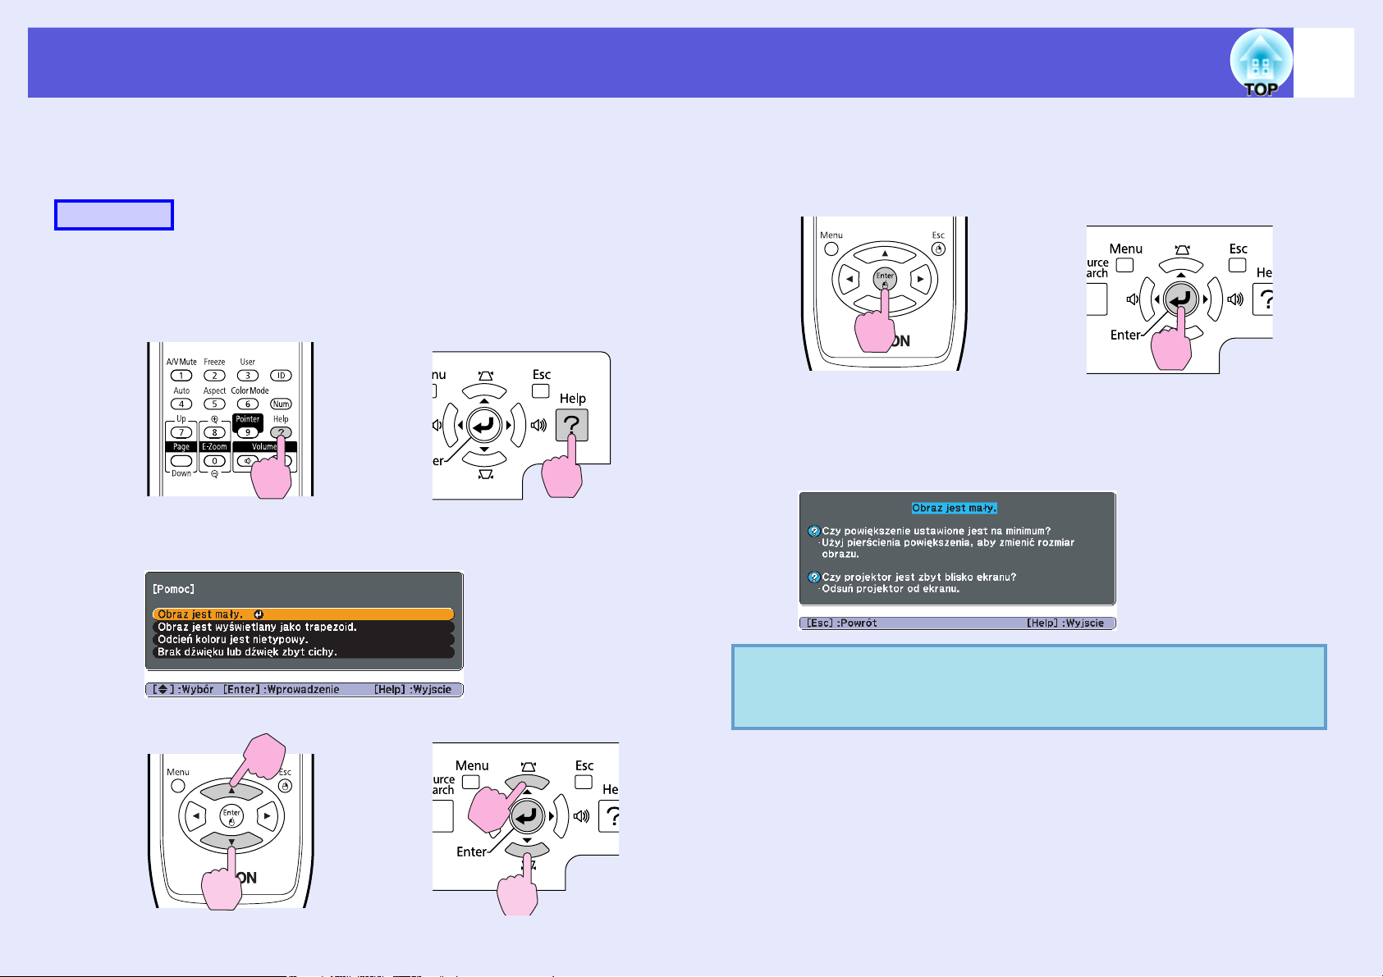This screenshot has height=977, width=1383.
Task: Tap Menu key on panel with two fingers
Action: (470, 783)
